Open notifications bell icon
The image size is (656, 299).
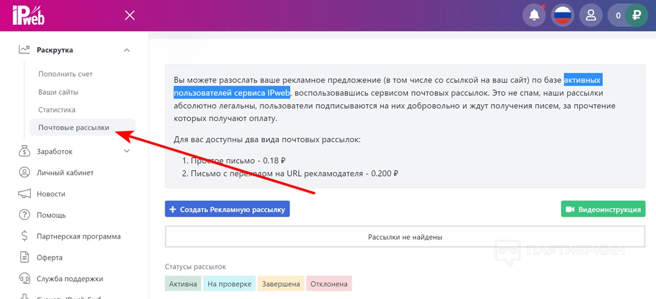[534, 15]
